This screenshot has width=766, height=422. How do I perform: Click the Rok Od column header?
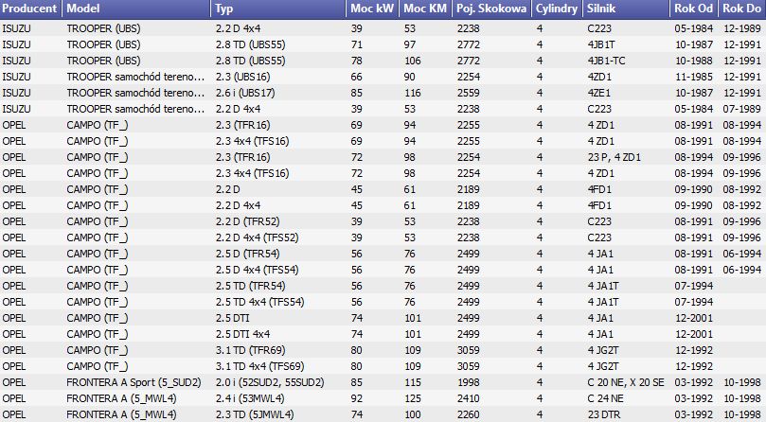[x=694, y=9]
